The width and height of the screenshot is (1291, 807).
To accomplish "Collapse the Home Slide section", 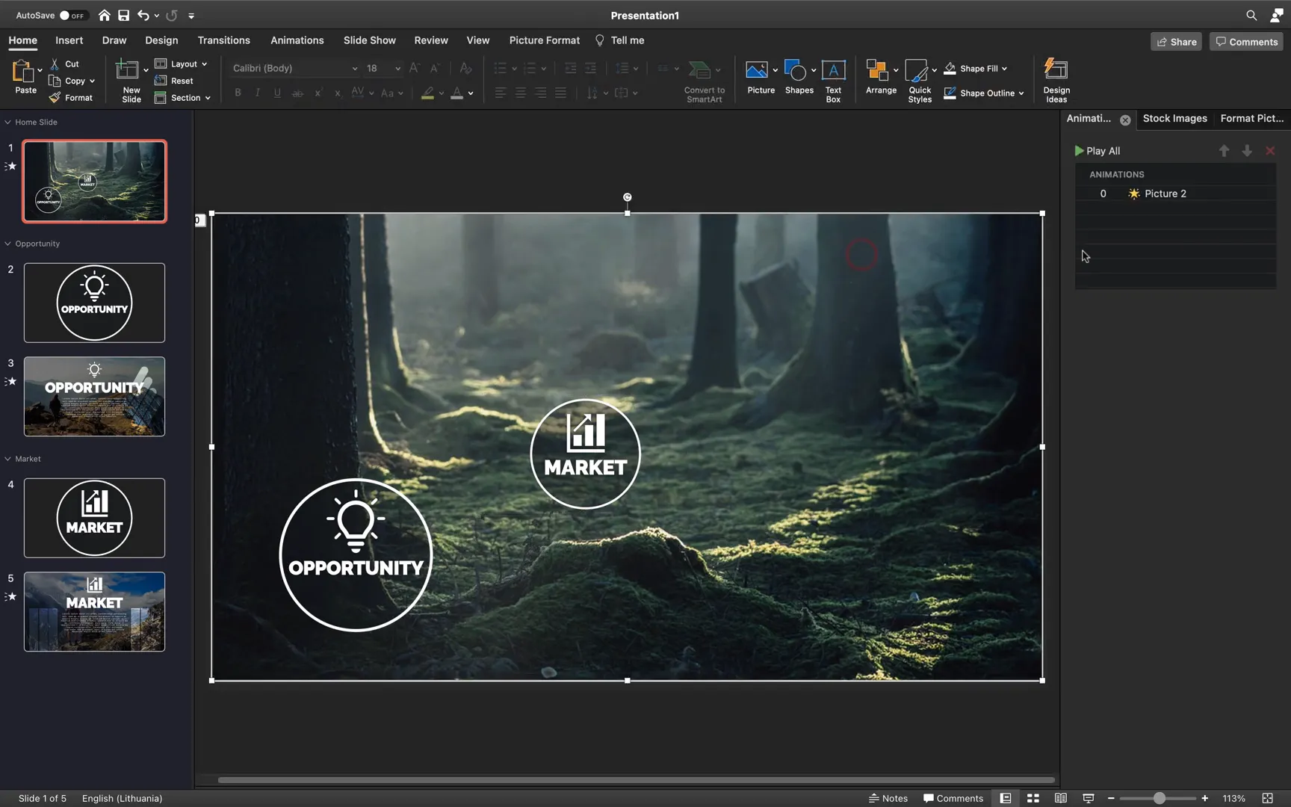I will 7,122.
